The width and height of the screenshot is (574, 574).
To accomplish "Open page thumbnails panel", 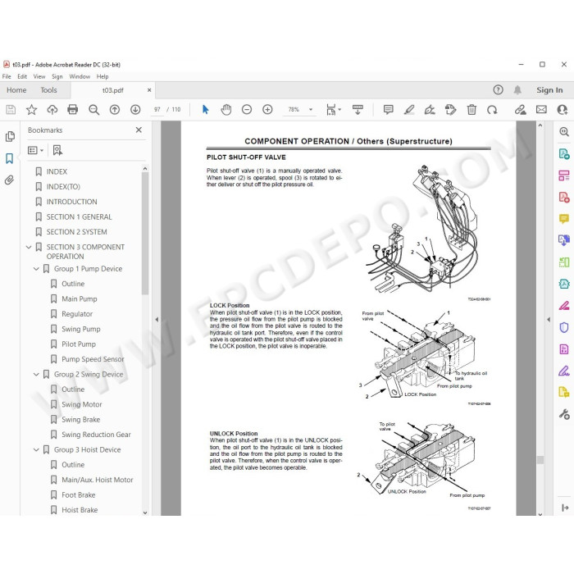I will click(x=10, y=137).
